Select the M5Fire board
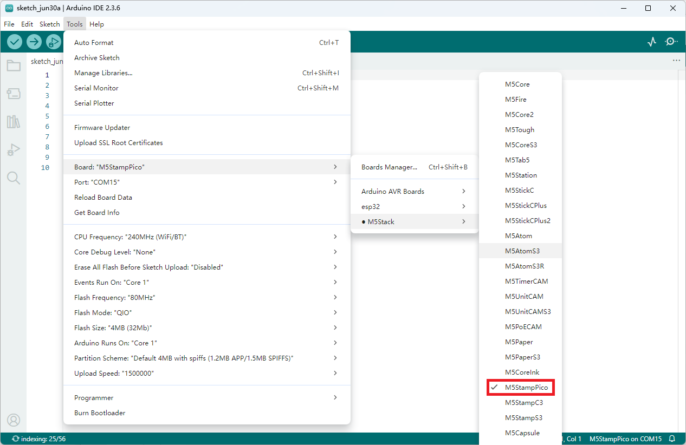 520,99
